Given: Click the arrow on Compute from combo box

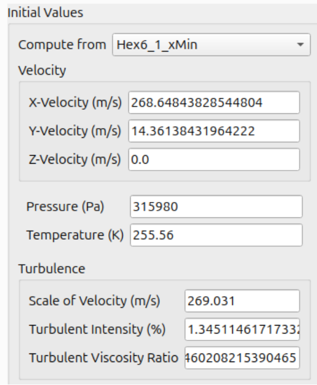Looking at the screenshot, I should (x=300, y=45).
